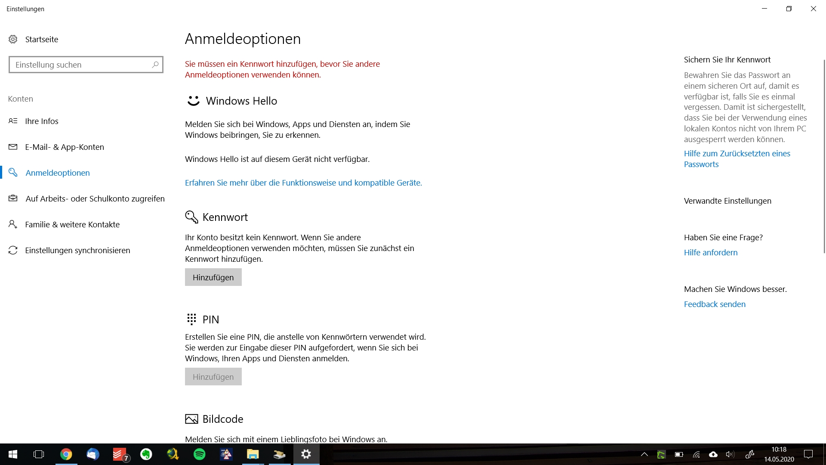Open Ihre Infos in the sidebar
Image resolution: width=826 pixels, height=465 pixels.
pyautogui.click(x=42, y=121)
